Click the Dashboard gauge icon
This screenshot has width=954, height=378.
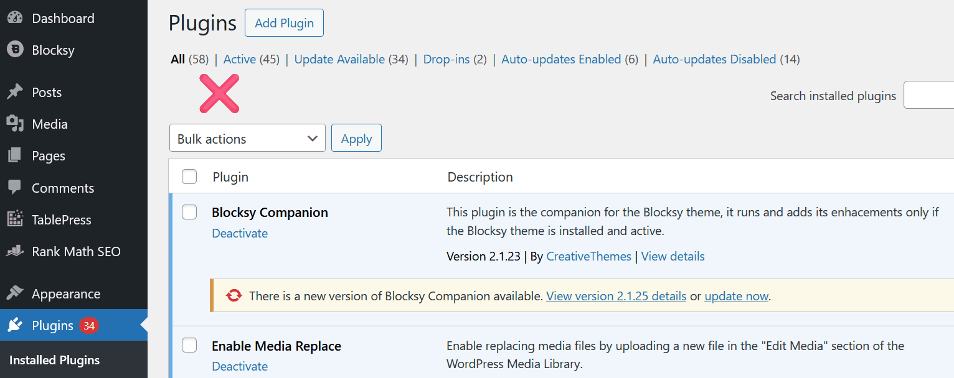click(x=15, y=18)
